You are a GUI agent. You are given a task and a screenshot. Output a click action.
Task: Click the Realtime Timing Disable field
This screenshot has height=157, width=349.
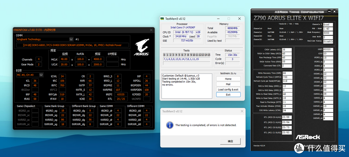coord(328,42)
